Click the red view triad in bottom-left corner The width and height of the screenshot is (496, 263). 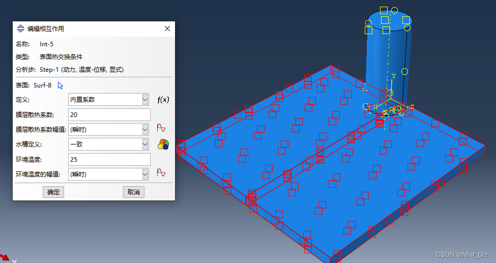coord(4,258)
